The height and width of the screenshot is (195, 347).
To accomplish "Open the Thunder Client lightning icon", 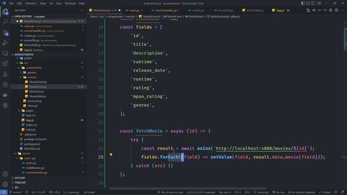I will (x=5, y=106).
